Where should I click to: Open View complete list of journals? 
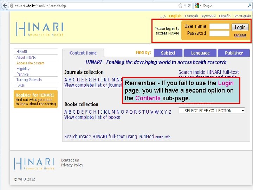click(93, 85)
